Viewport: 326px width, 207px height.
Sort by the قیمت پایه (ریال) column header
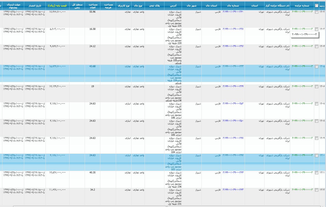[x=57, y=5]
